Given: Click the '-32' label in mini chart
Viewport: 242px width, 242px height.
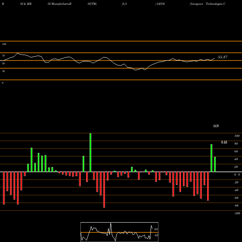Looking at the screenshot, I should click(156, 235).
